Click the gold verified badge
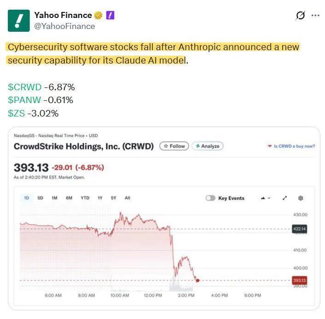This screenshot has width=325, height=319. pos(99,15)
